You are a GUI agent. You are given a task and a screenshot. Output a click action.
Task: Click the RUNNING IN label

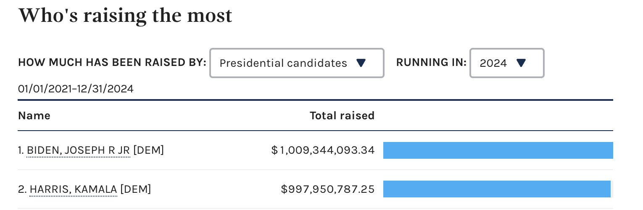click(x=431, y=63)
